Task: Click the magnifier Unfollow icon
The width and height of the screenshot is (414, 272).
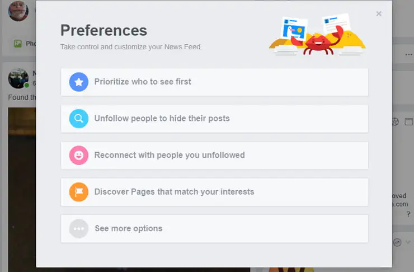Action: pos(79,119)
